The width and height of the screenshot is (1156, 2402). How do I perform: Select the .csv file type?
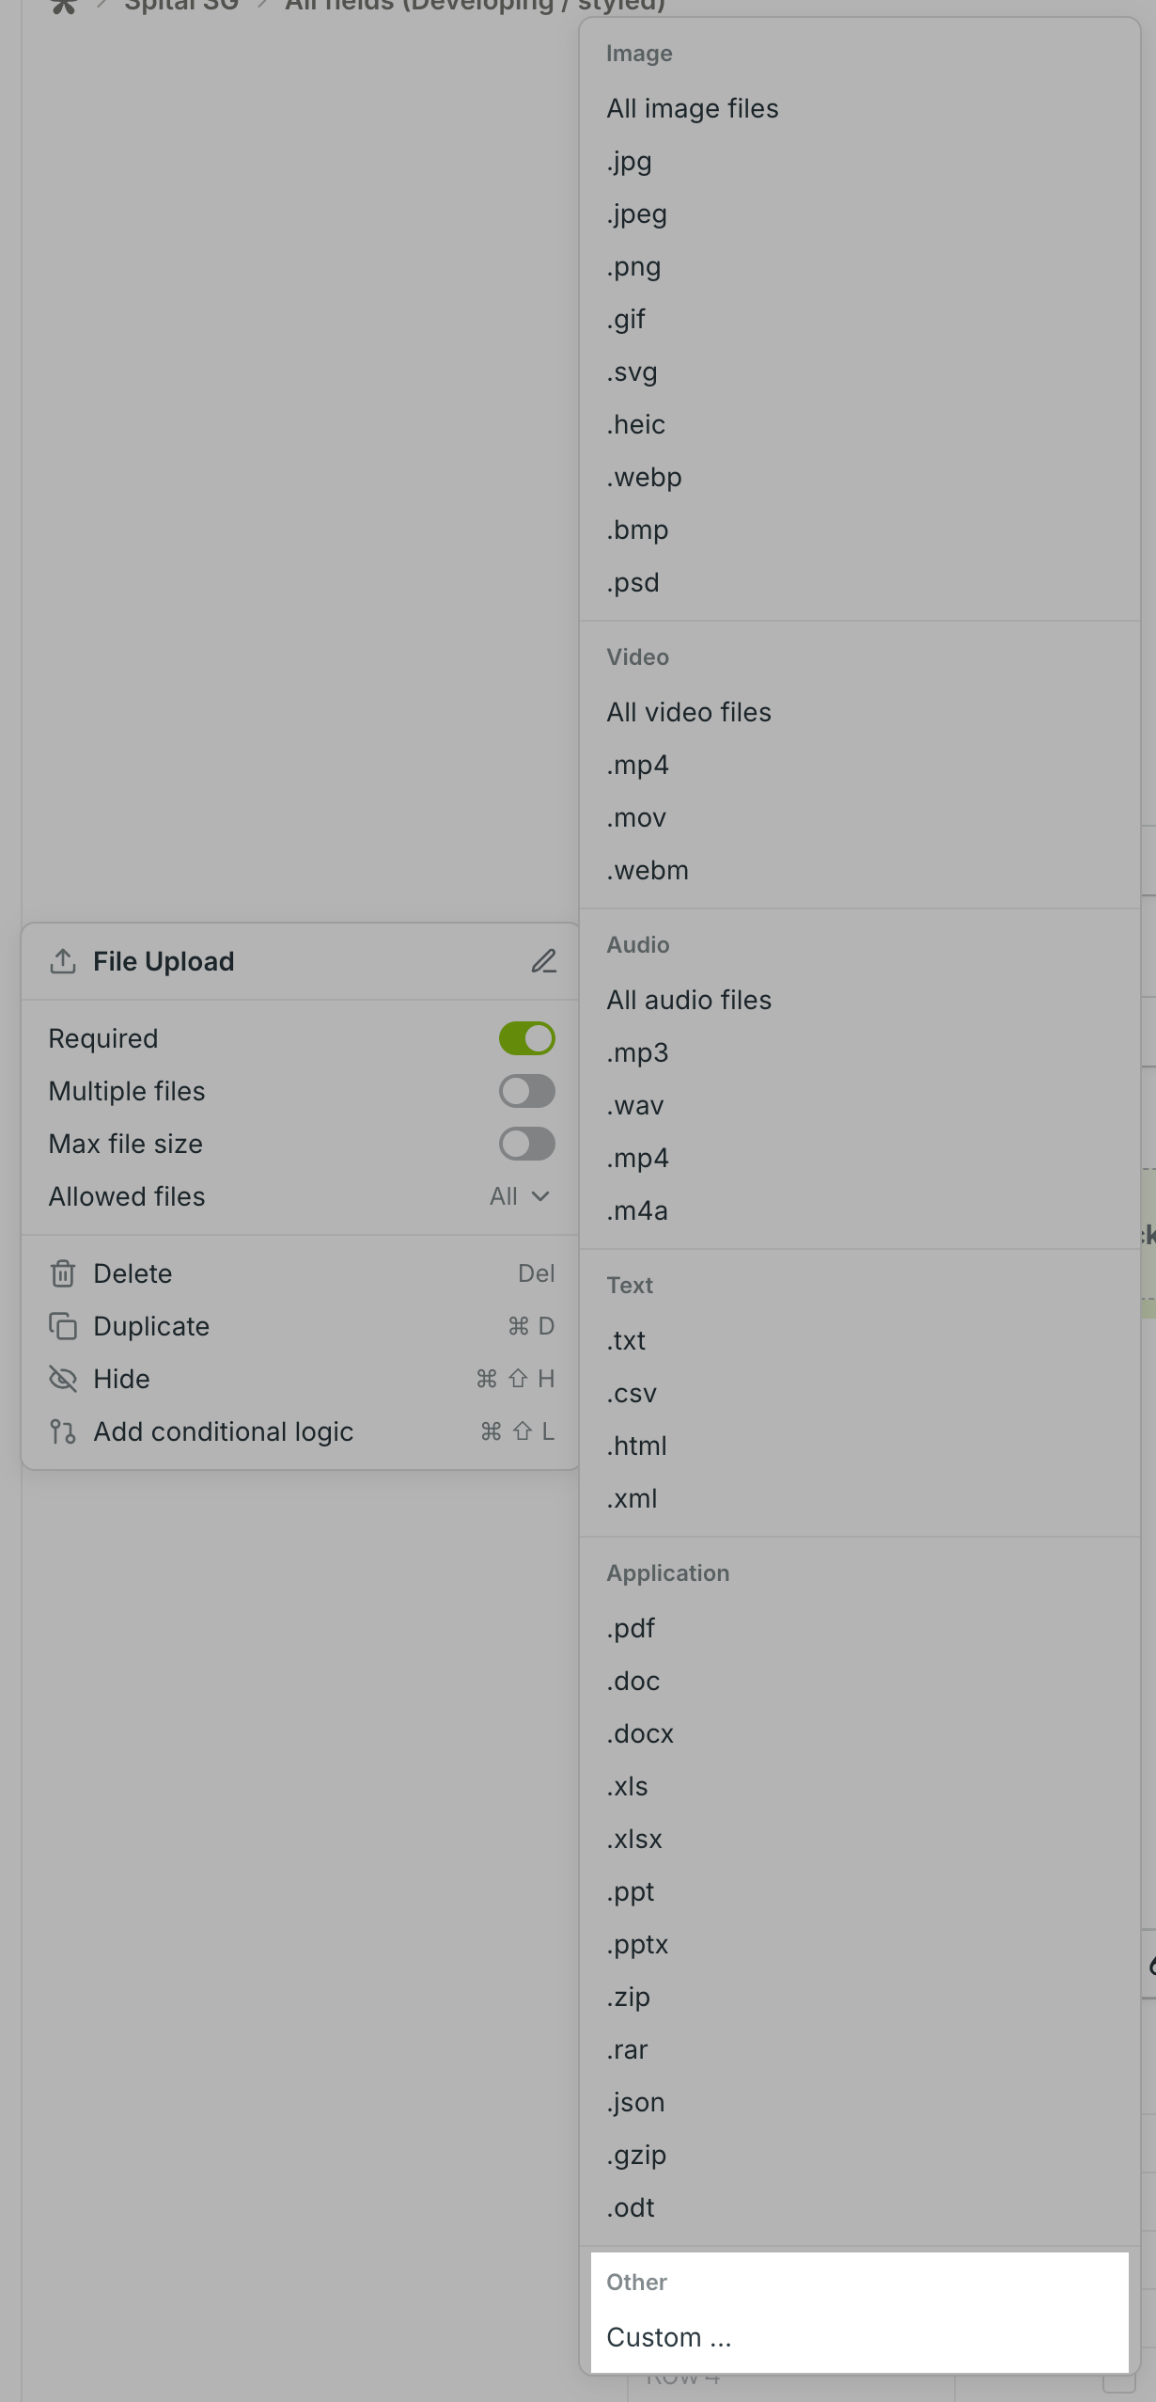[x=859, y=1393]
